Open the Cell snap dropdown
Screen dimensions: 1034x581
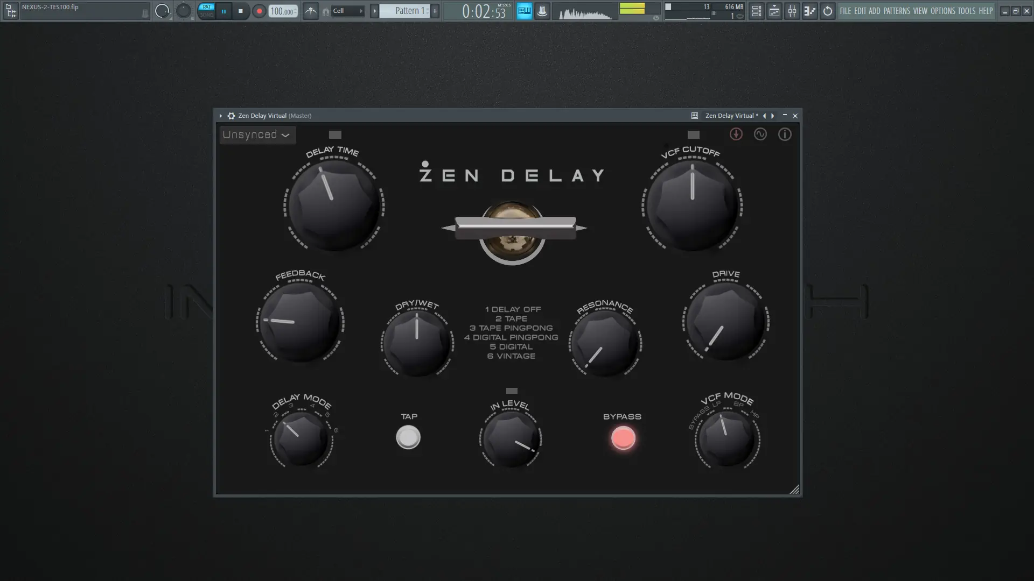[348, 11]
